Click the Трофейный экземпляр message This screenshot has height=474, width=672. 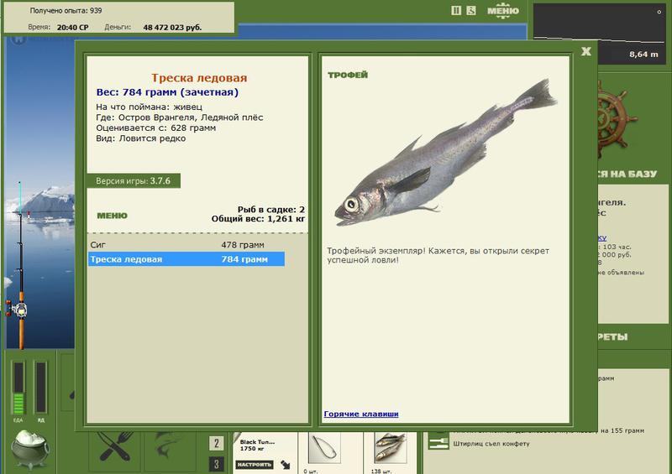[438, 255]
